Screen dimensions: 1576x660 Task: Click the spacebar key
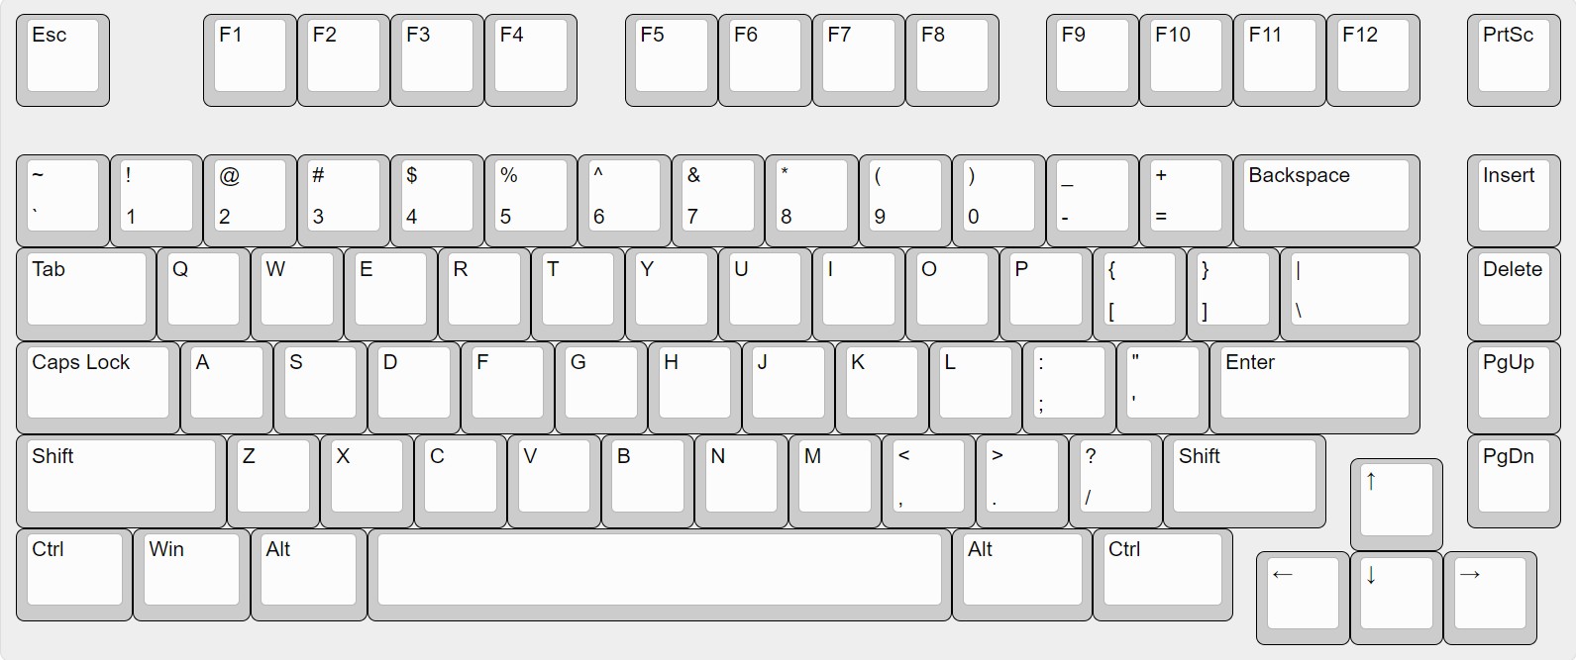[x=660, y=575]
